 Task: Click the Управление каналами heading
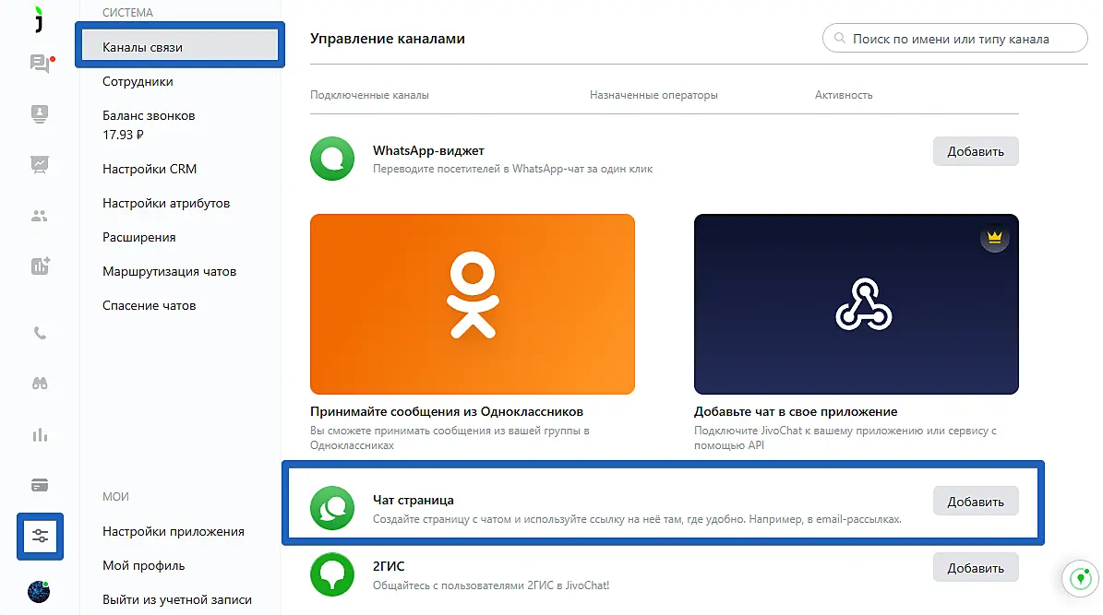tap(388, 39)
